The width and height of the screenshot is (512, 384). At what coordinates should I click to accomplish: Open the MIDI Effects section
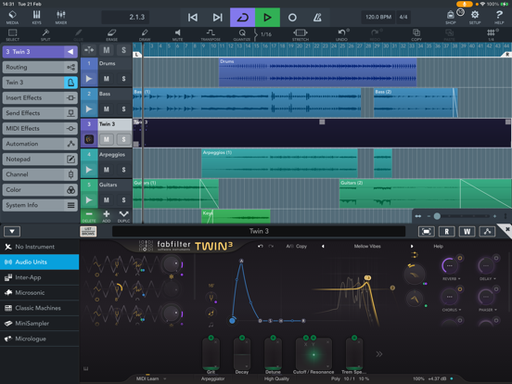tap(40, 129)
